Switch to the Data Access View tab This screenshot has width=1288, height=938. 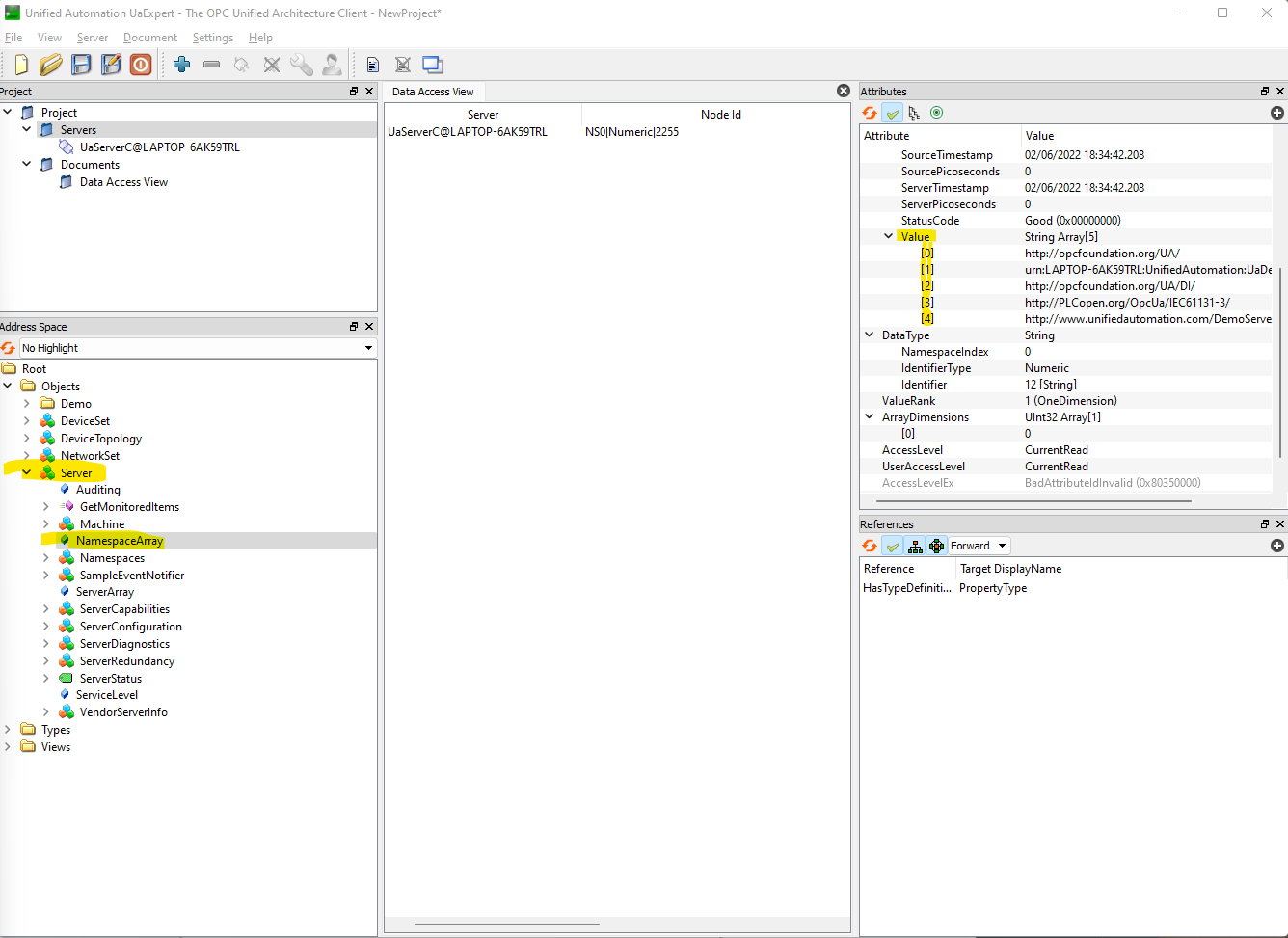coord(433,91)
